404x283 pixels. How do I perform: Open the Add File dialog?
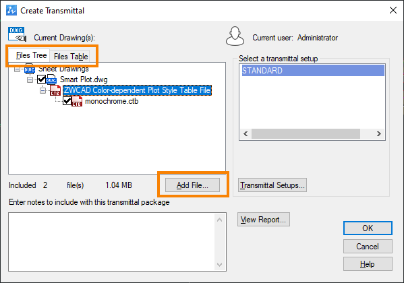192,185
